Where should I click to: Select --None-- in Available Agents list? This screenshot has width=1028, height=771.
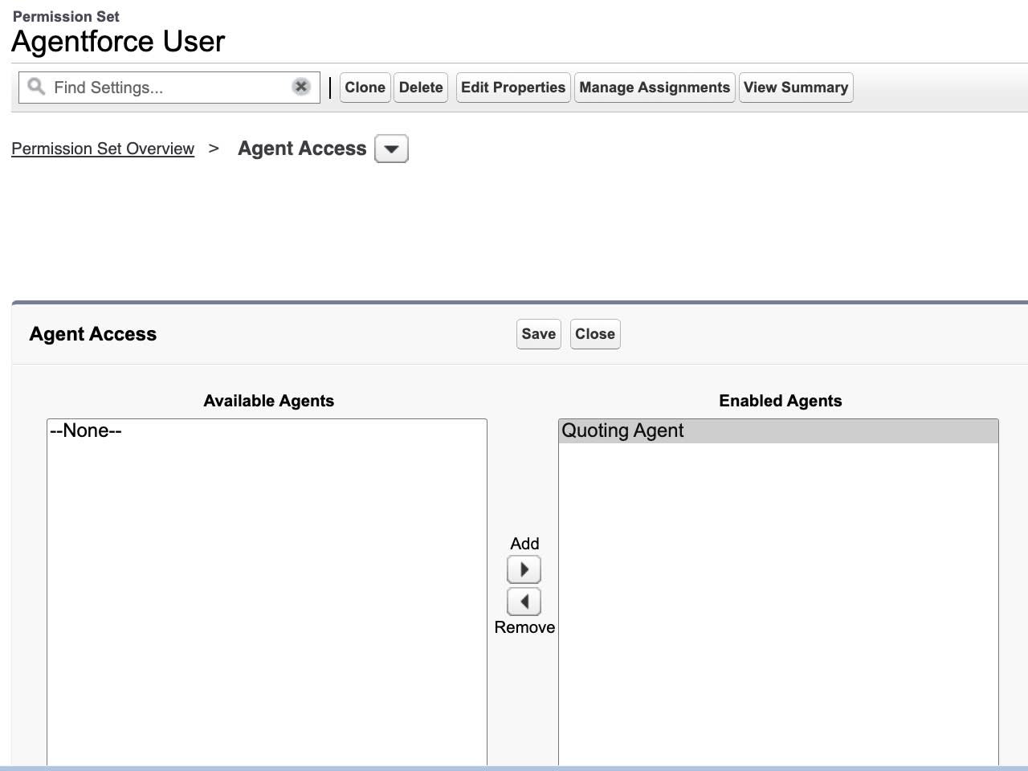coord(85,430)
